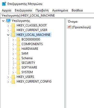The width and height of the screenshot is (94, 108).
Task: Expand the HKEY_USERS key
Action: [x=8, y=77]
